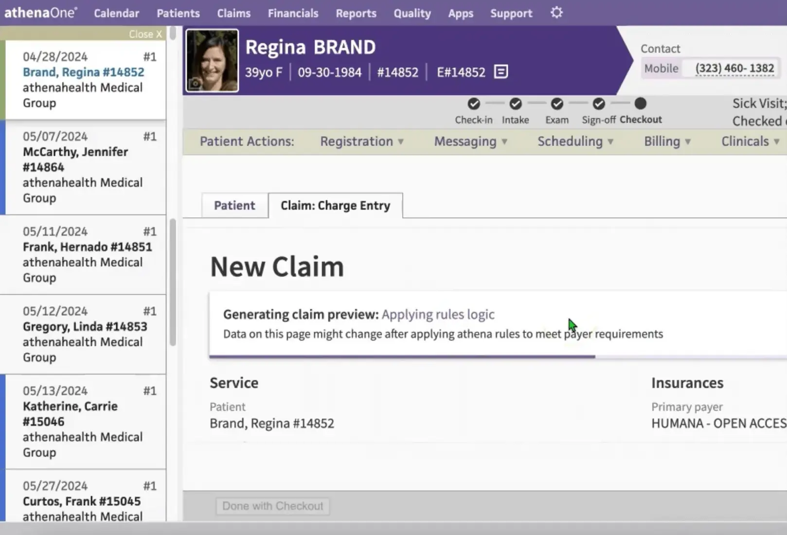This screenshot has width=787, height=535.
Task: Click the camera icon on patient photo
Action: point(195,84)
